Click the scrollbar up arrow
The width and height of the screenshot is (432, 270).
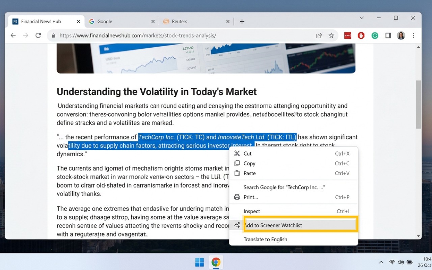418,47
